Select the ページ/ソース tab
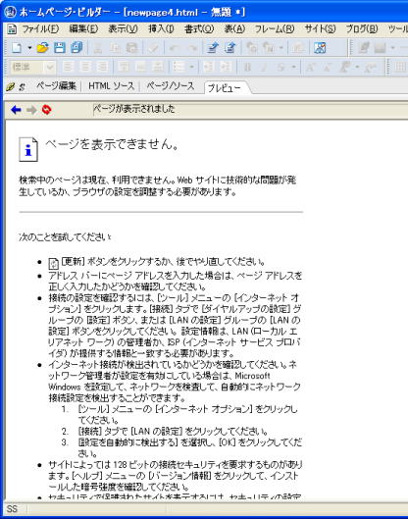 coord(171,86)
